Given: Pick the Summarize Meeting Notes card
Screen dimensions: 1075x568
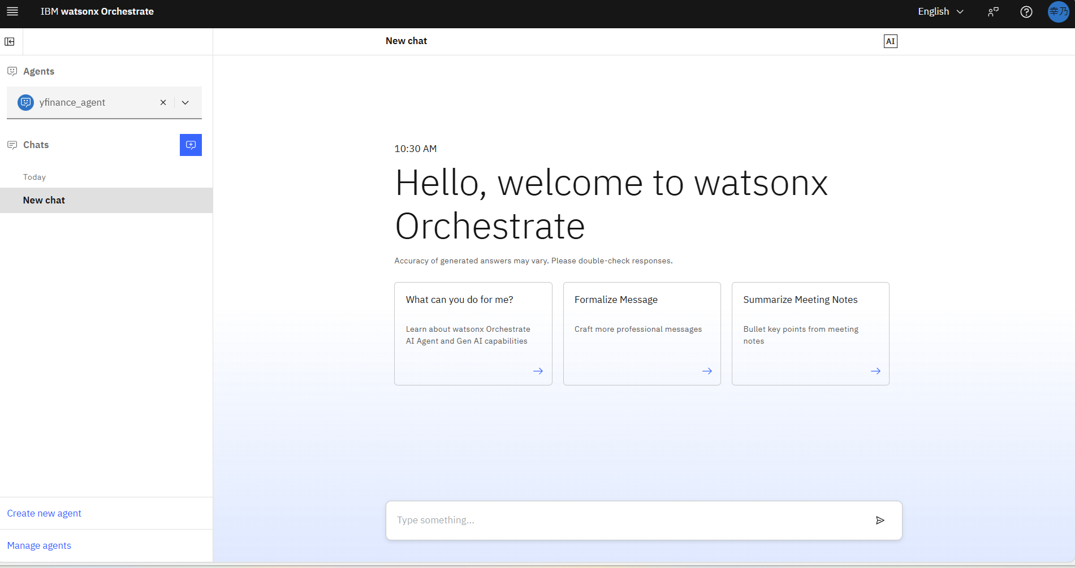Looking at the screenshot, I should tap(810, 333).
